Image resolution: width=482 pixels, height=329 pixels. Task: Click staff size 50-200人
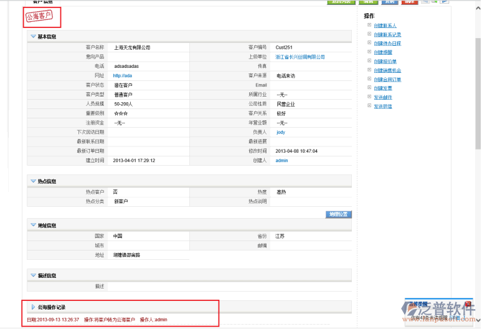[x=123, y=104]
